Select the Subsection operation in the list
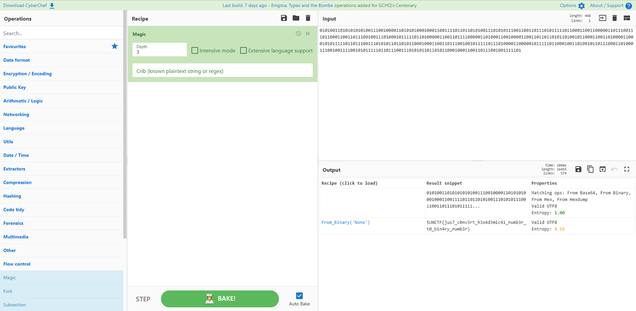Viewport: 636px width, 311px height. 61,305
